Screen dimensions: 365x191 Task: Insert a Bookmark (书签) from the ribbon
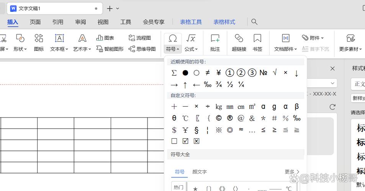257,42
